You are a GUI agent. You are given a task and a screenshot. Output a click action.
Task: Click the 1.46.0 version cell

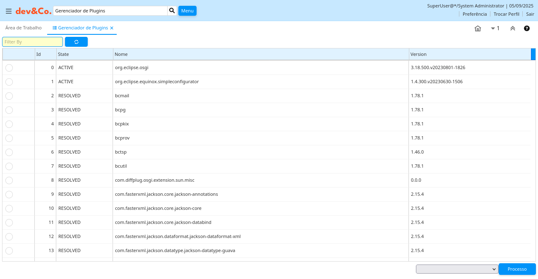(470, 152)
